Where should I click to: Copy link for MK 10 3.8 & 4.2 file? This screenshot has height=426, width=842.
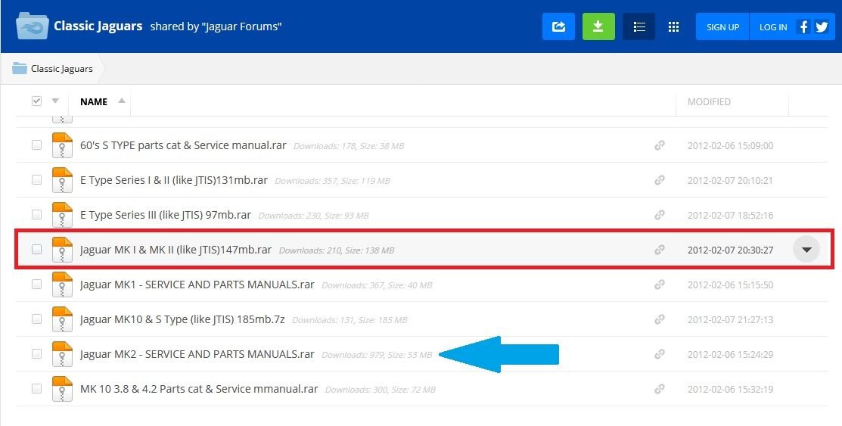pyautogui.click(x=660, y=389)
